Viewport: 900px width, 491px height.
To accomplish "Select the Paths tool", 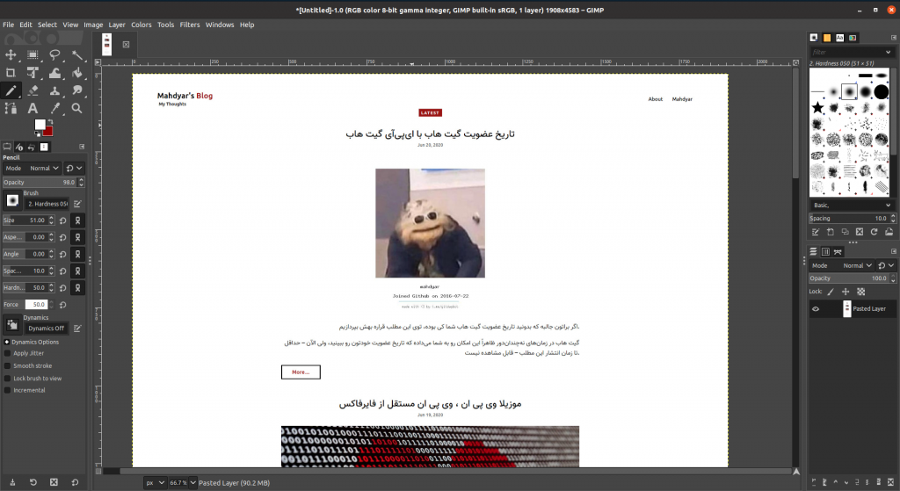I will [x=11, y=108].
